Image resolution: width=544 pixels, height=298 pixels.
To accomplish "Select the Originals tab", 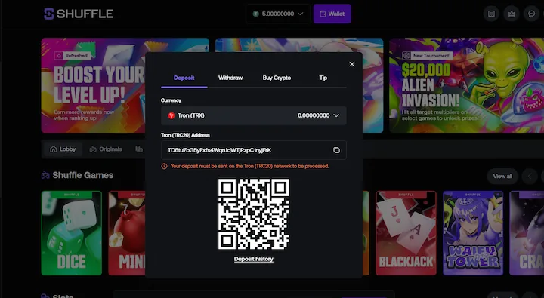I will tap(106, 149).
